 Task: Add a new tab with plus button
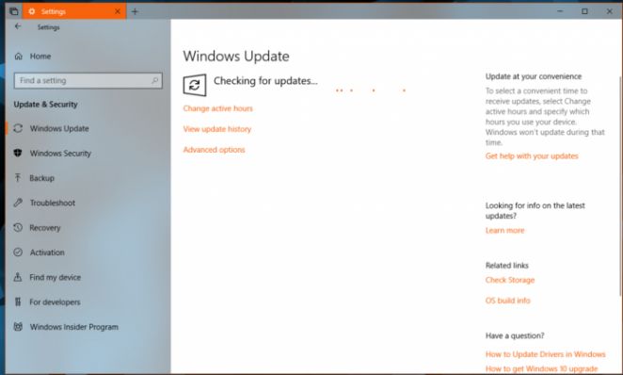(x=135, y=11)
